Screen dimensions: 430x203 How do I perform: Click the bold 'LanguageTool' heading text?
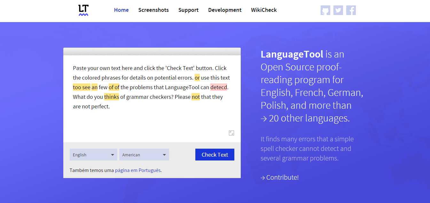tap(292, 54)
